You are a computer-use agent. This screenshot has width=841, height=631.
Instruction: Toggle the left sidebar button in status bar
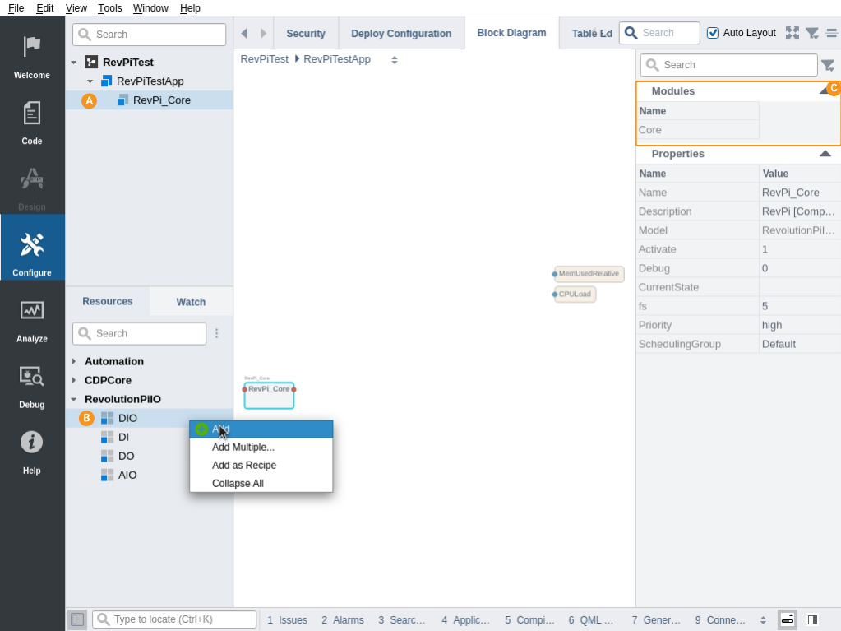coord(77,619)
